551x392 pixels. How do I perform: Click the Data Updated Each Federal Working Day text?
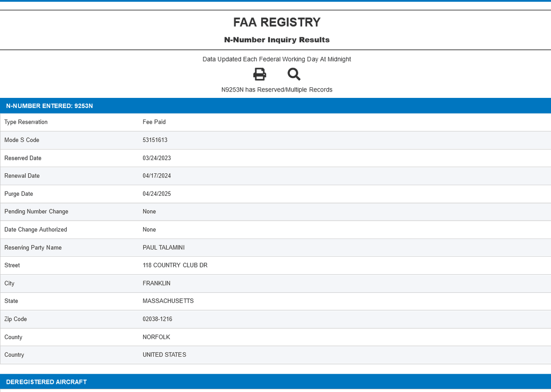[277, 59]
